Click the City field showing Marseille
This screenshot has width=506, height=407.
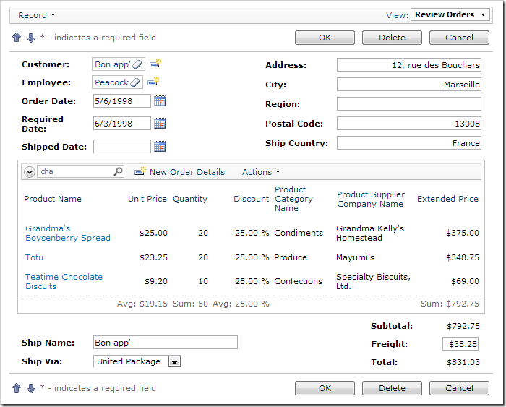(x=409, y=85)
